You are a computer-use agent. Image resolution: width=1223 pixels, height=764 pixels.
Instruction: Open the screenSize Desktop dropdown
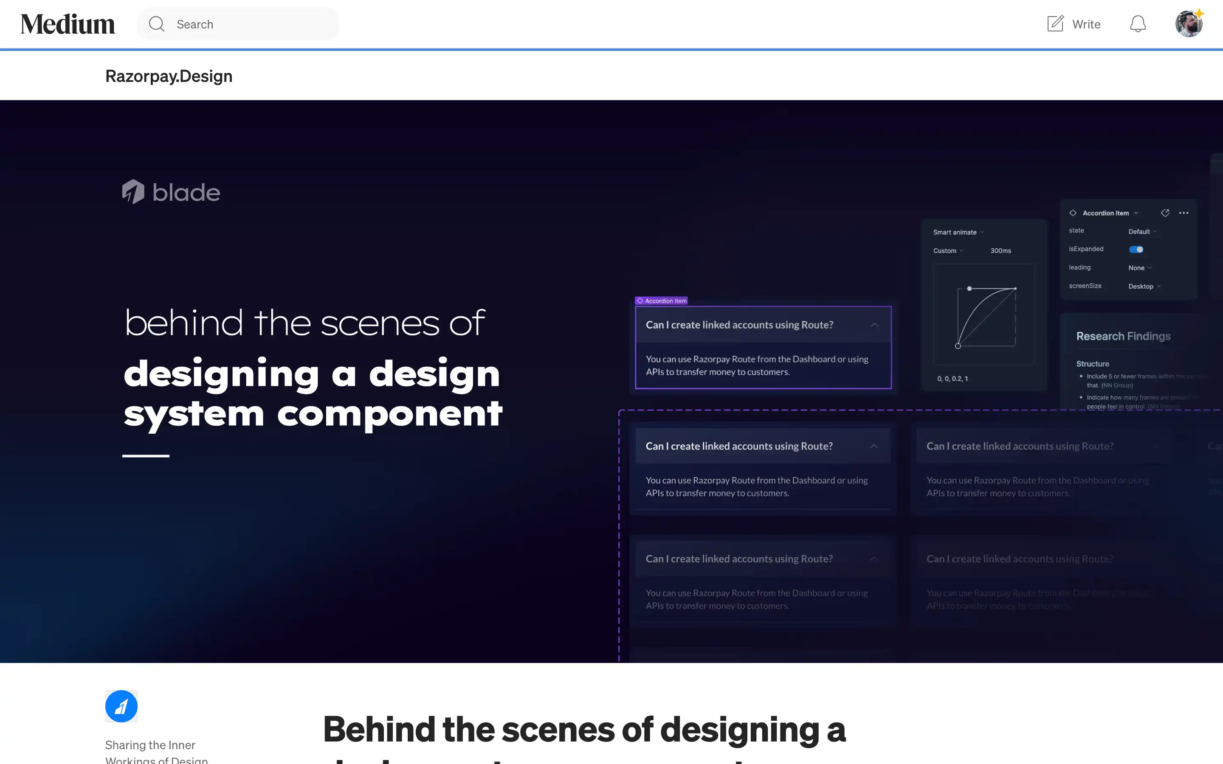tap(1145, 286)
